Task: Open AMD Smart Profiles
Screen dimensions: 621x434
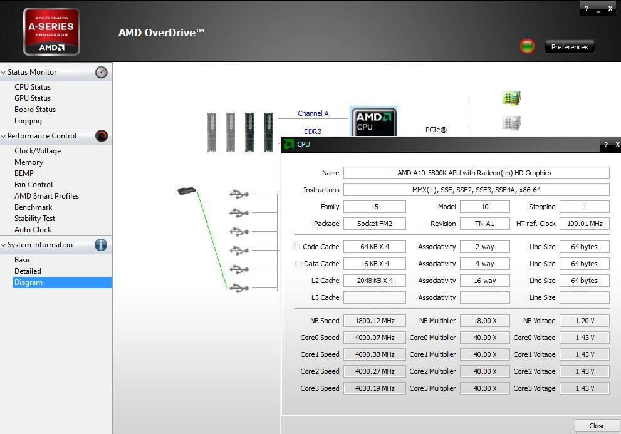Action: [46, 195]
